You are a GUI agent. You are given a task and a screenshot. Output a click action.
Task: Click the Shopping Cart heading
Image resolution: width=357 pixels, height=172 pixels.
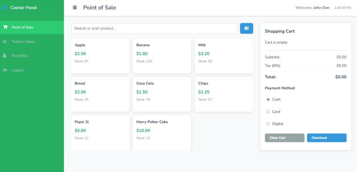point(280,31)
